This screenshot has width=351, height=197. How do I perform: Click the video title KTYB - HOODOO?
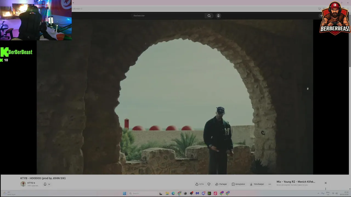click(43, 178)
